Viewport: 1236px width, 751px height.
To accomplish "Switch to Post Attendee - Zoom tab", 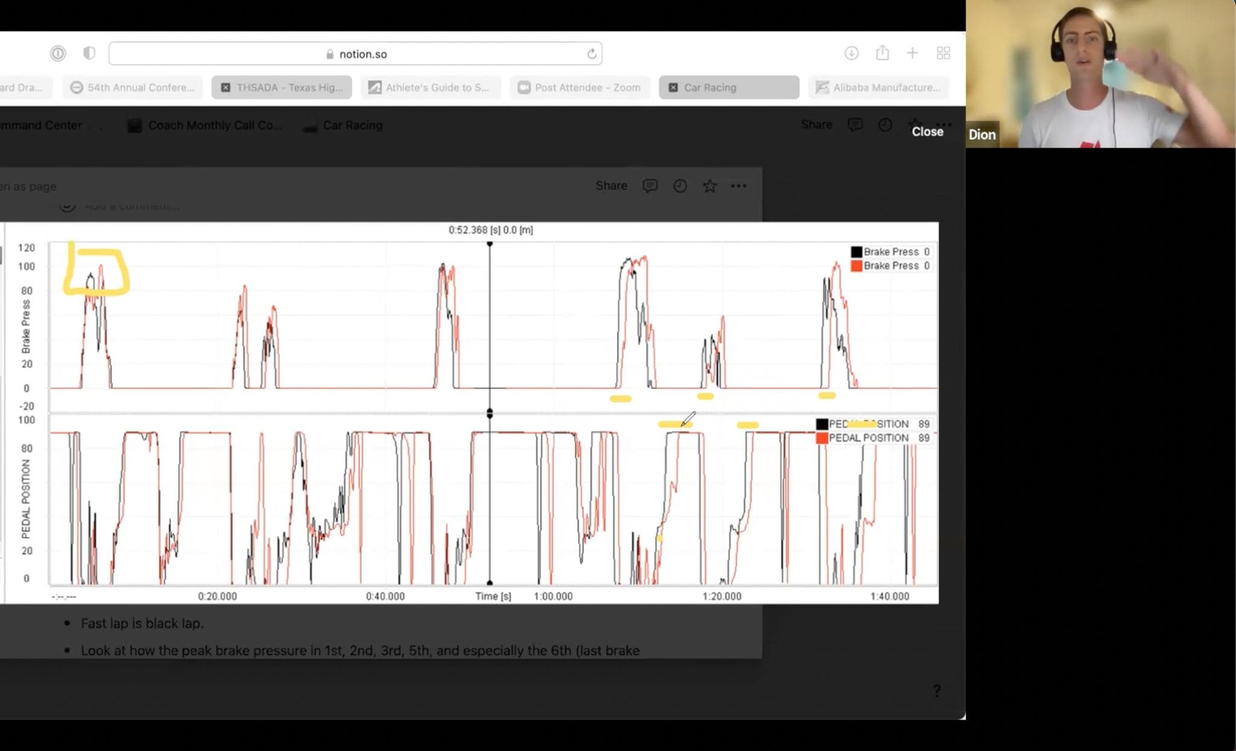I will pyautogui.click(x=580, y=87).
